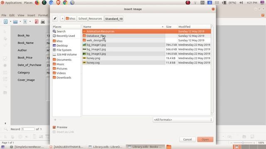Screen dimensions: 266x149
Task: Open the File menu
Action: click(4, 15)
